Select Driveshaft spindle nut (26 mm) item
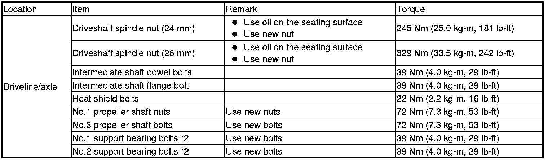This screenshot has height=160, width=548. (x=133, y=53)
